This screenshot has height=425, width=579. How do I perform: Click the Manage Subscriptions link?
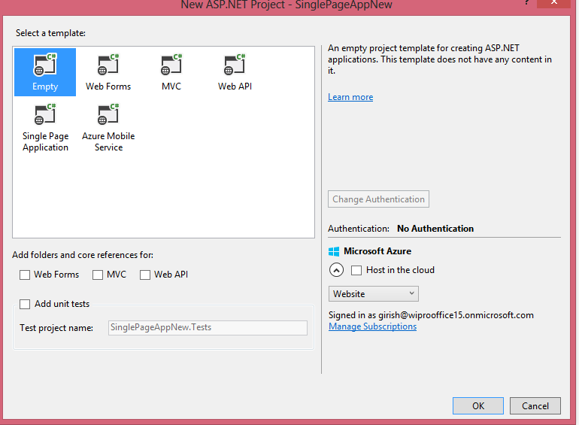point(372,326)
